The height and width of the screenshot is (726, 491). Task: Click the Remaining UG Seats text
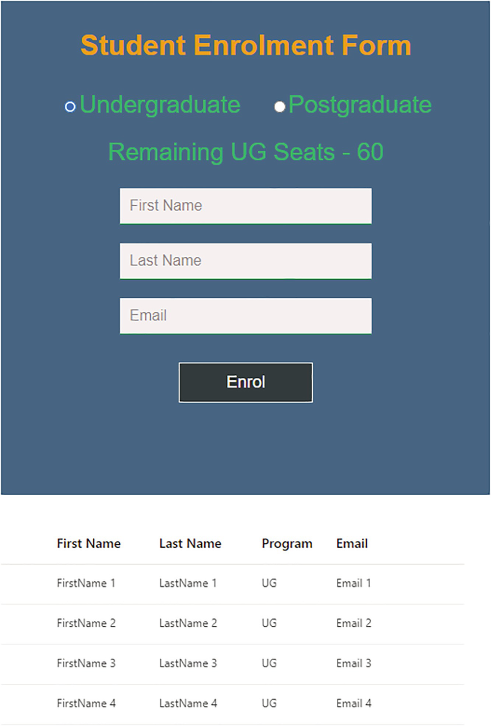click(x=245, y=152)
